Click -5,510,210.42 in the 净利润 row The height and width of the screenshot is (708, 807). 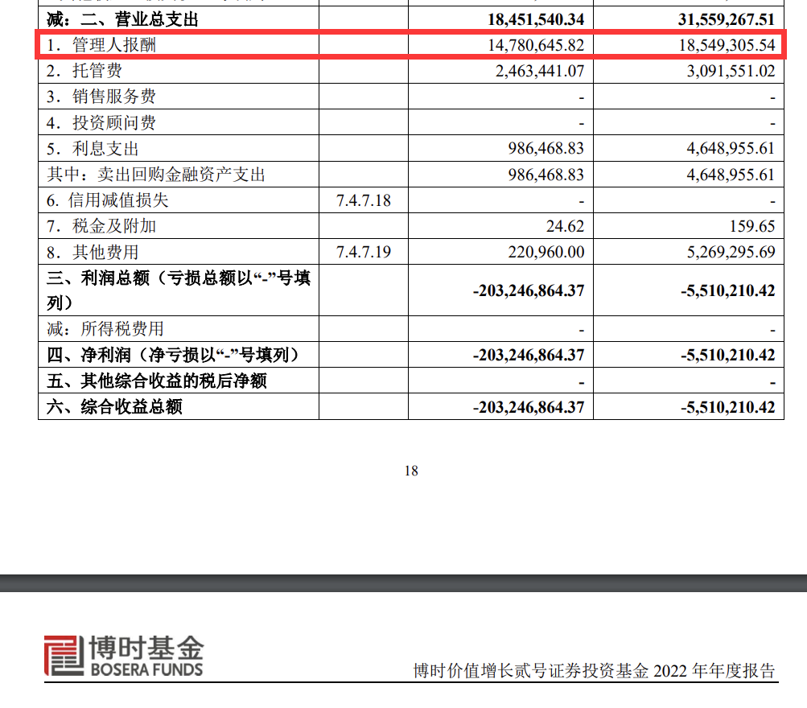(727, 355)
